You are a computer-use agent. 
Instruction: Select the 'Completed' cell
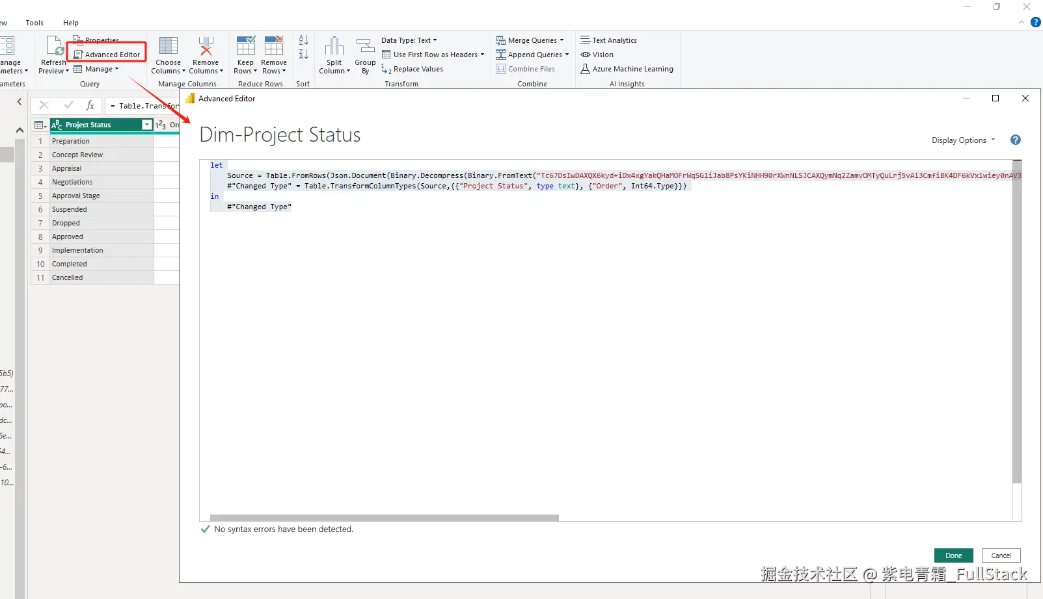click(102, 264)
